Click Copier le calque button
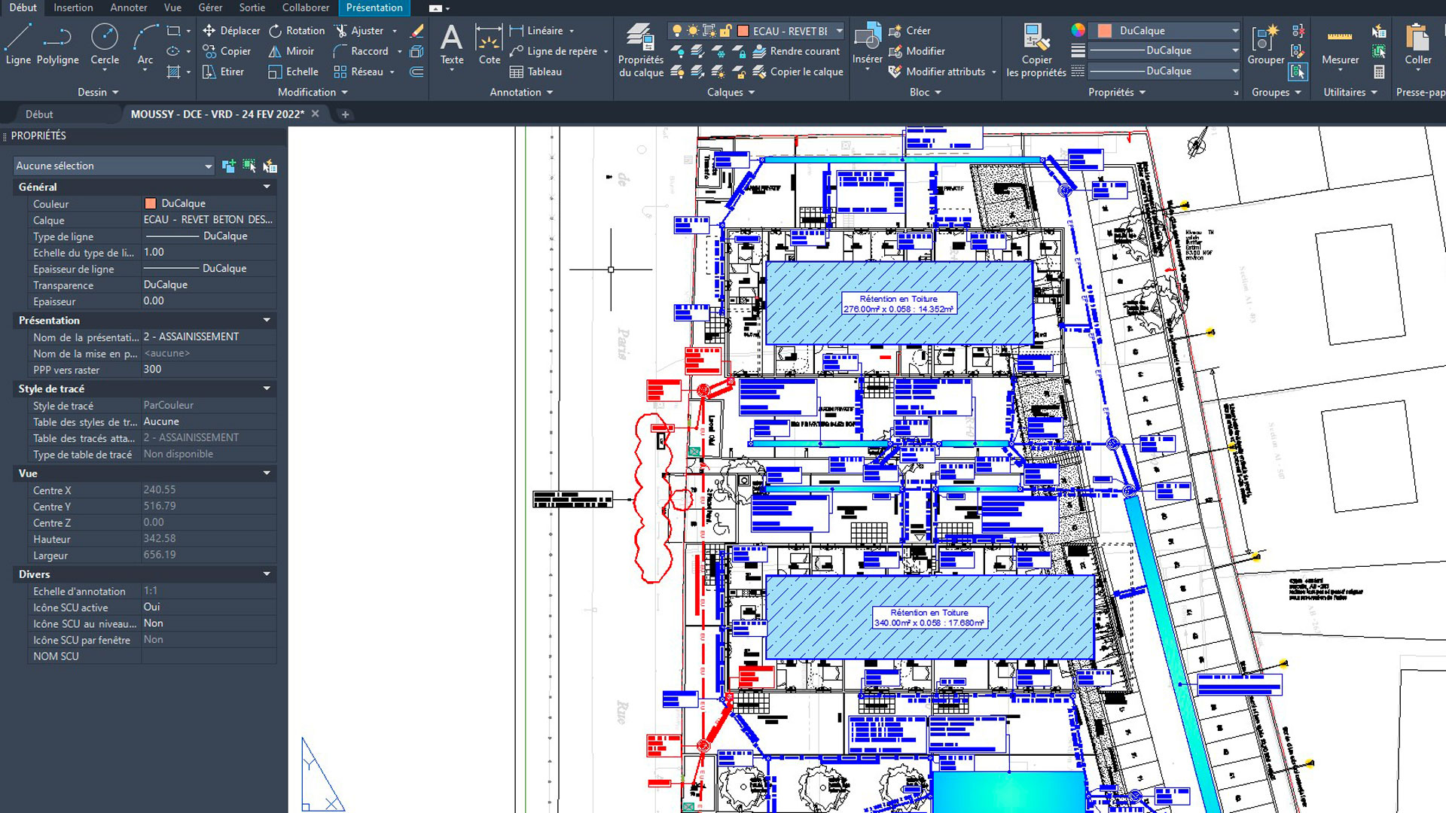Image resolution: width=1446 pixels, height=813 pixels. pos(798,72)
